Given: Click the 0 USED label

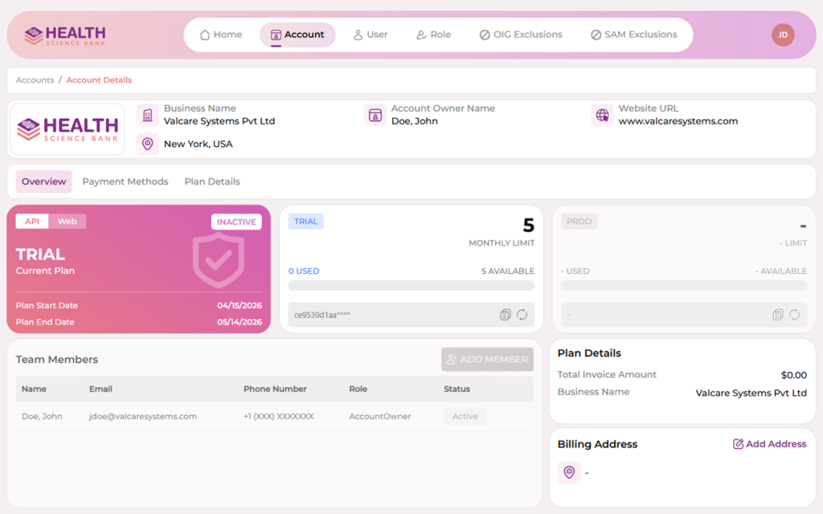Looking at the screenshot, I should click(x=304, y=271).
